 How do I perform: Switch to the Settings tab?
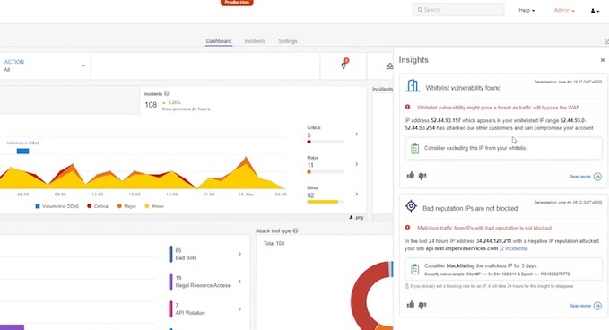pos(288,41)
